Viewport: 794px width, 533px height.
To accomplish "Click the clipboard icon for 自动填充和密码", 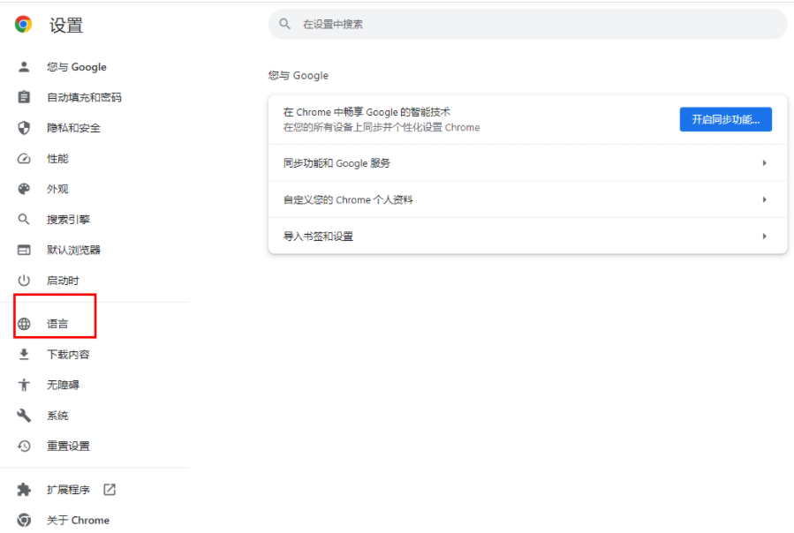I will coord(24,97).
